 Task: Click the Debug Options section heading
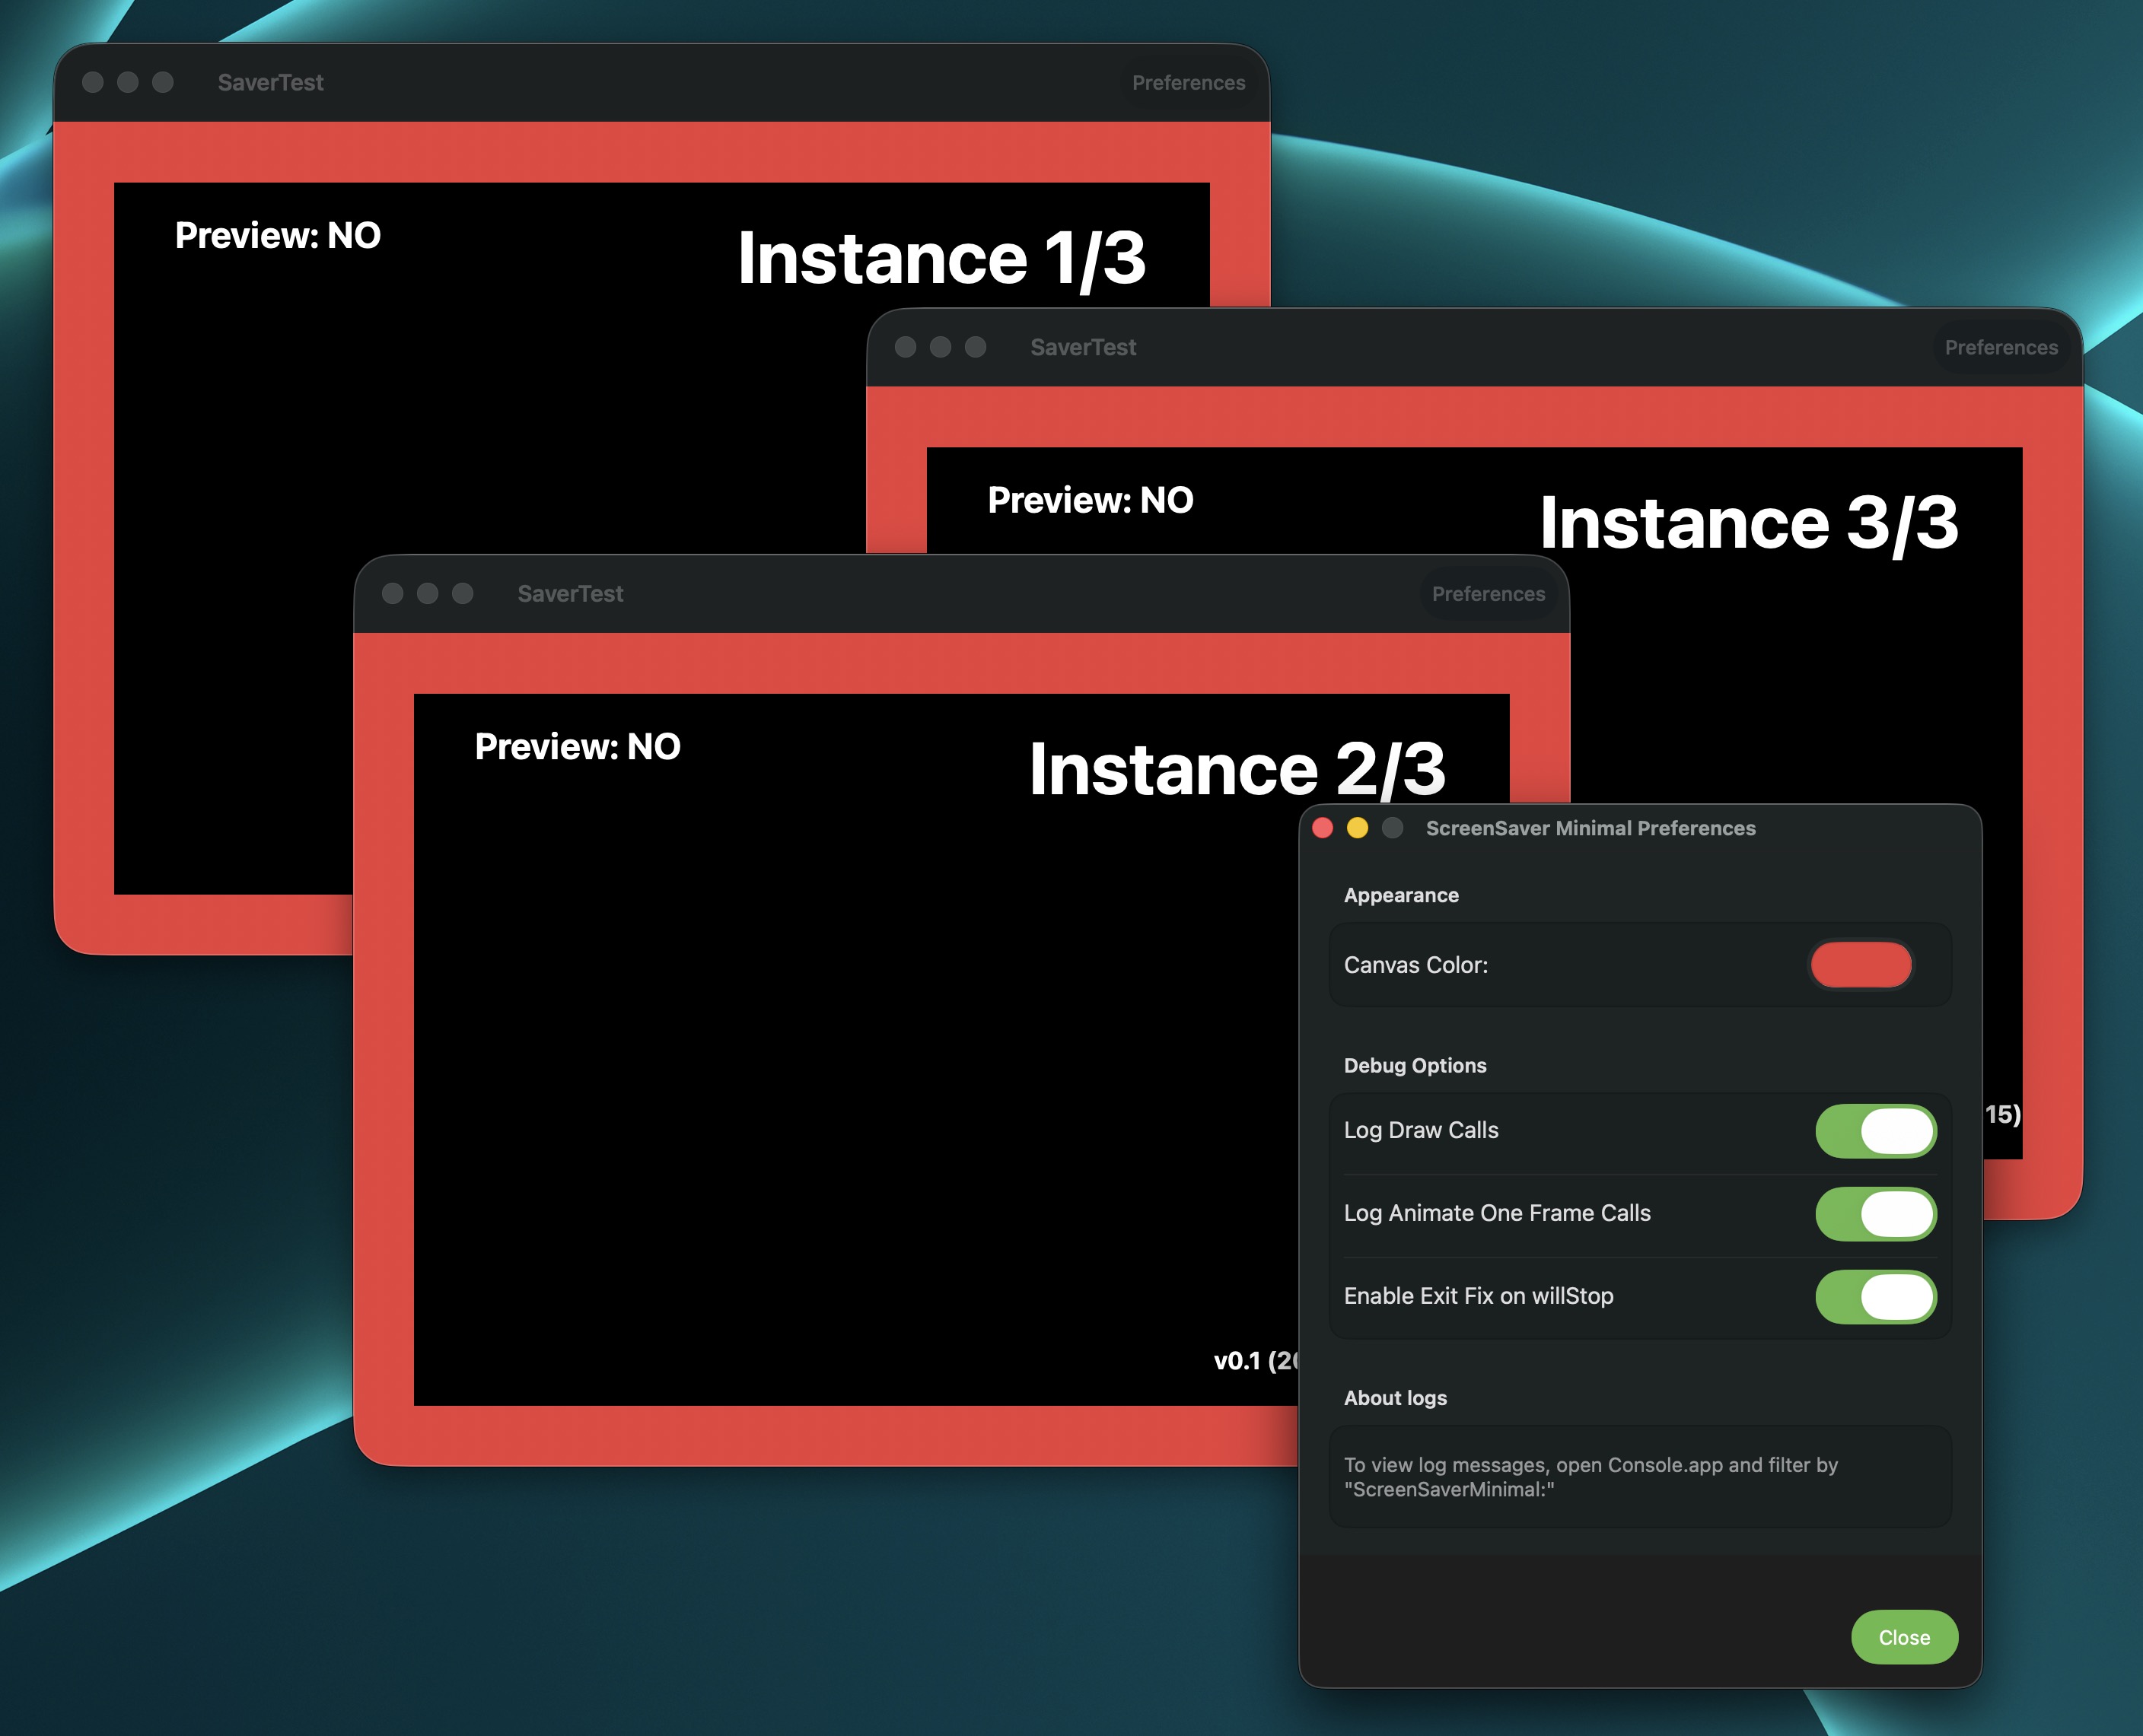click(1415, 1065)
